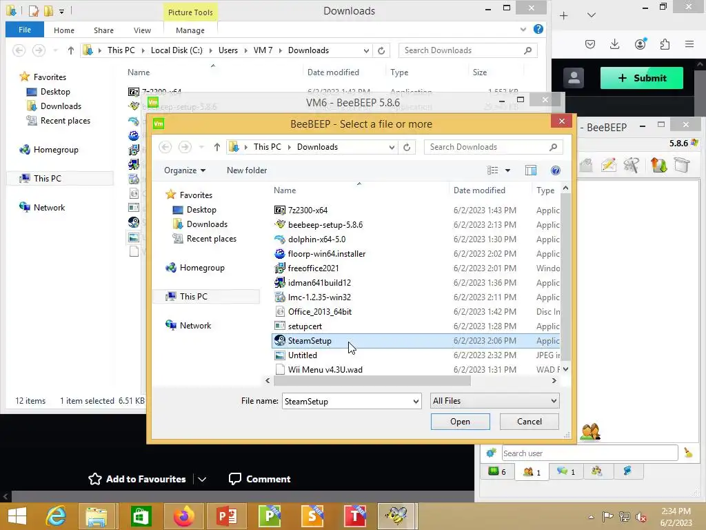Click the broom clear icon in BeeBEEP
Screen dimensions: 706x530
click(689, 453)
